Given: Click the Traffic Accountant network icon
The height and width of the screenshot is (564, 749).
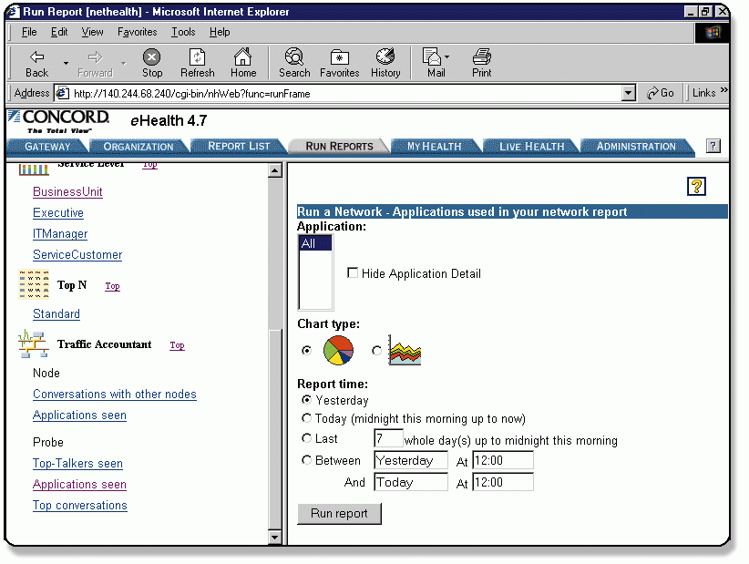Looking at the screenshot, I should [34, 344].
